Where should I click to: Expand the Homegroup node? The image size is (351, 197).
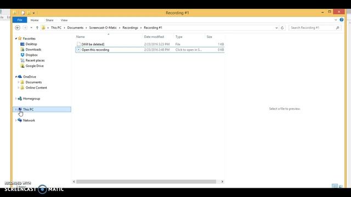[16, 99]
